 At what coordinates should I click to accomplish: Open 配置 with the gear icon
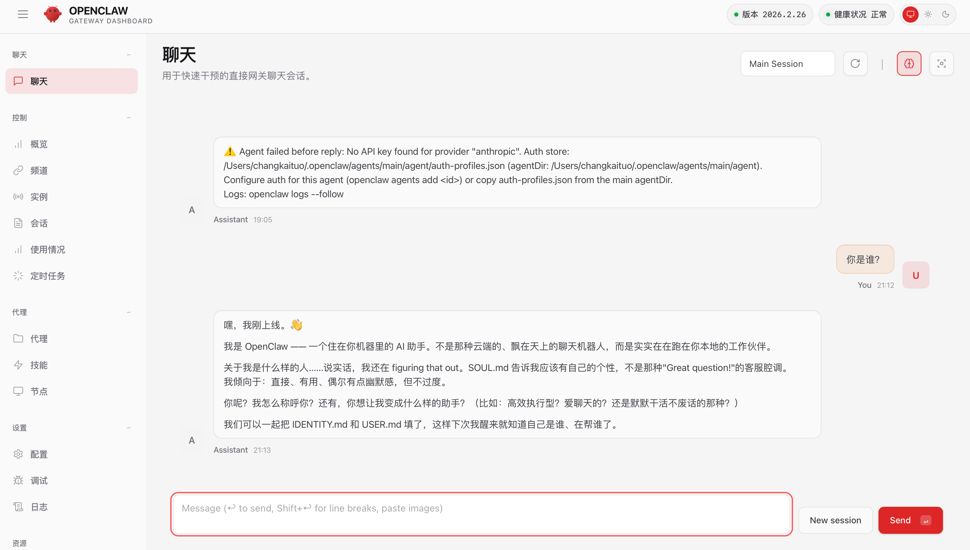pyautogui.click(x=39, y=454)
